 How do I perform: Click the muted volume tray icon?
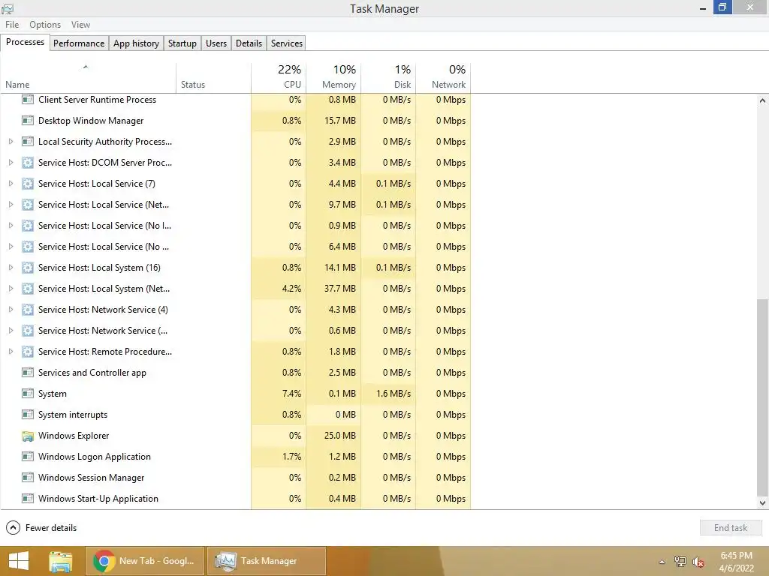point(698,562)
